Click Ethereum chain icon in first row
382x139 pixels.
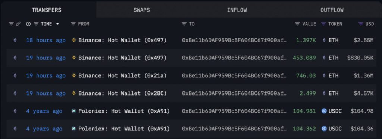tap(15, 40)
